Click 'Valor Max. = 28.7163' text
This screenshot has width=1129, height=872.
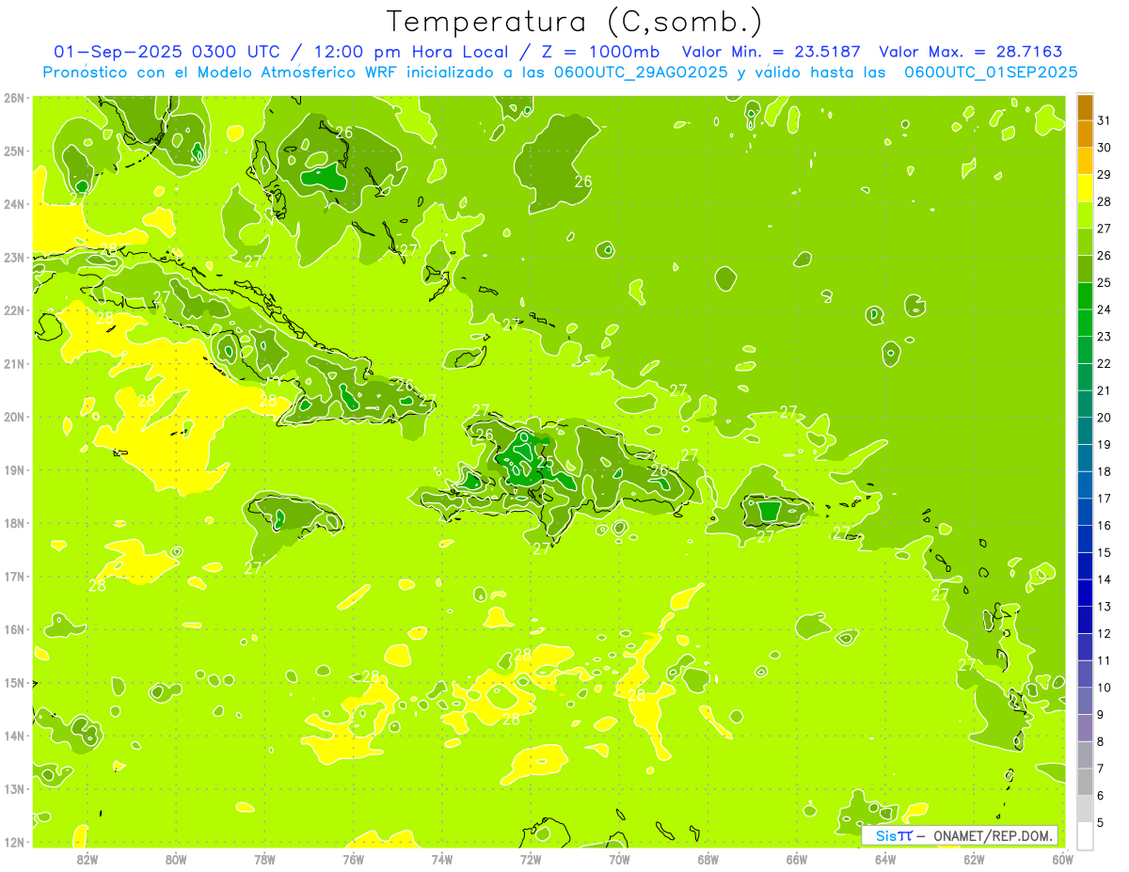point(971,52)
